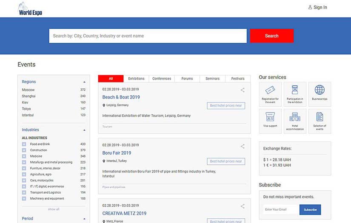Open the Boru Fair 2019 event title

click(x=117, y=153)
